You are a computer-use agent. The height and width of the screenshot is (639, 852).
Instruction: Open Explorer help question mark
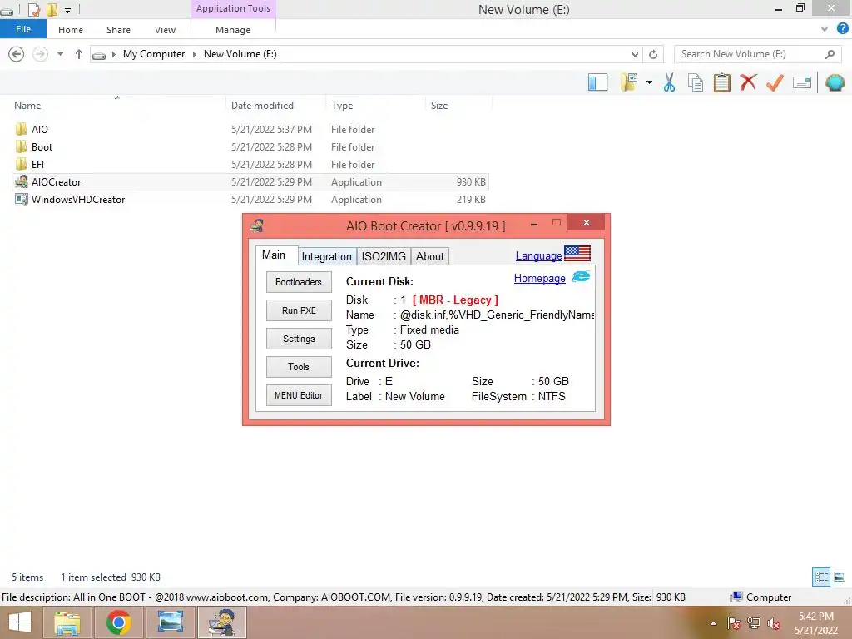point(842,29)
